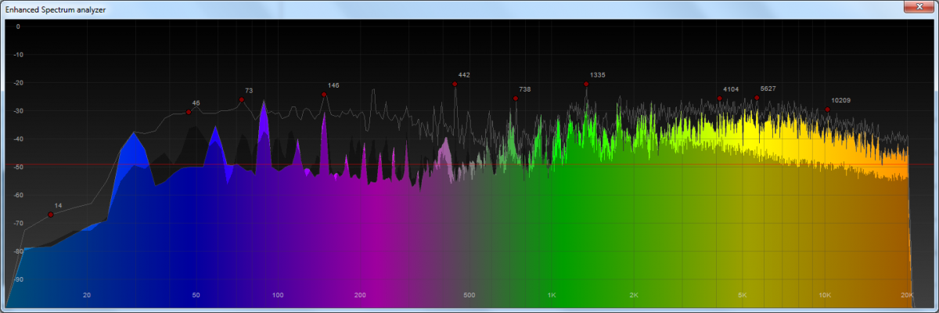Click the 442 Hz peak marker dot
Image resolution: width=939 pixels, height=313 pixels.
pyautogui.click(x=455, y=84)
